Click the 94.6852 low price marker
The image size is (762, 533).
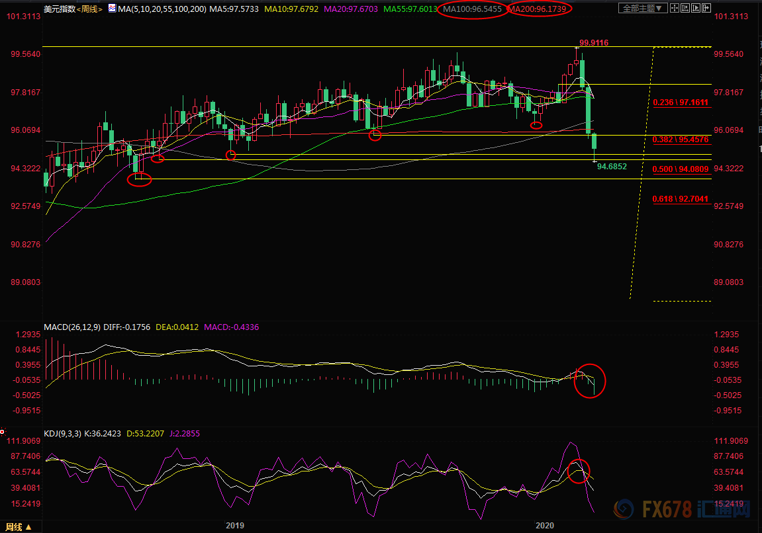[x=611, y=167]
